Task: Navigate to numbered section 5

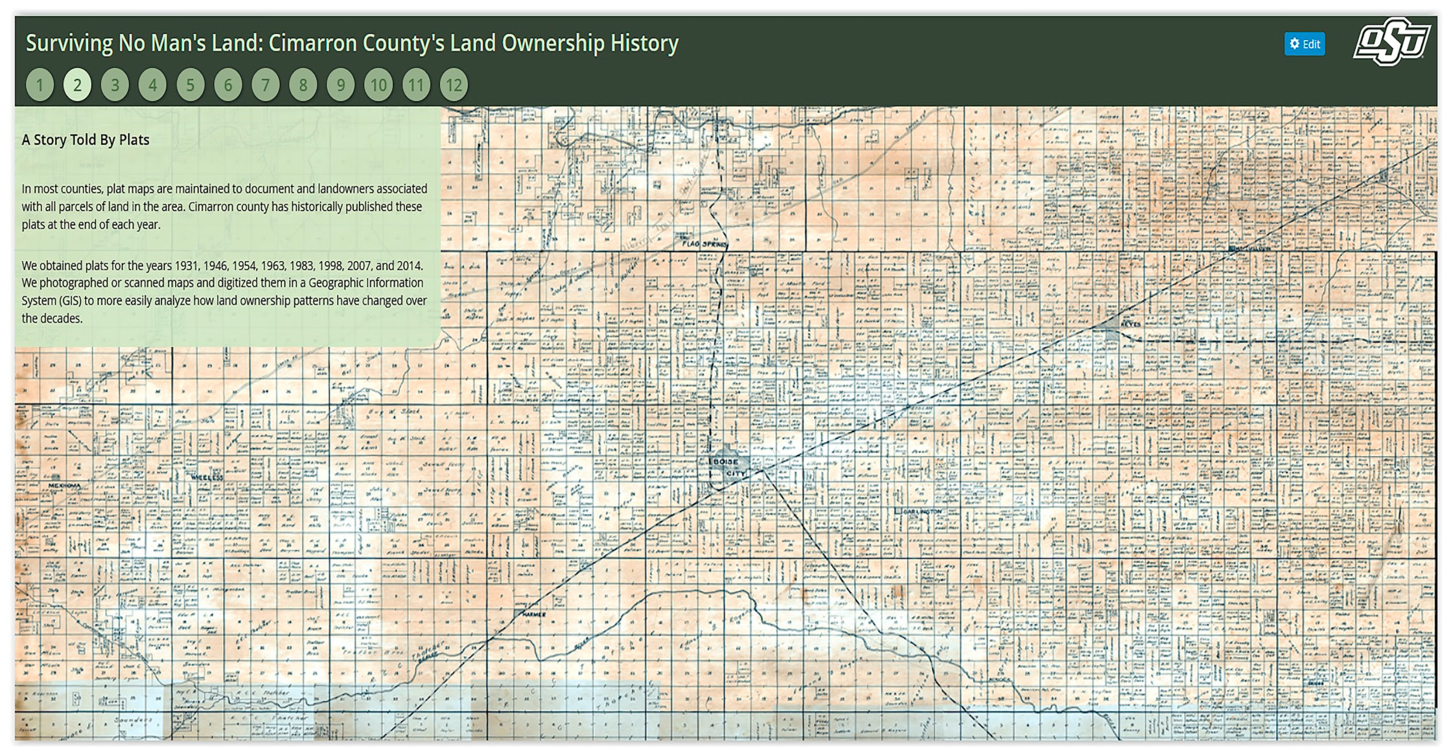Action: pos(190,85)
